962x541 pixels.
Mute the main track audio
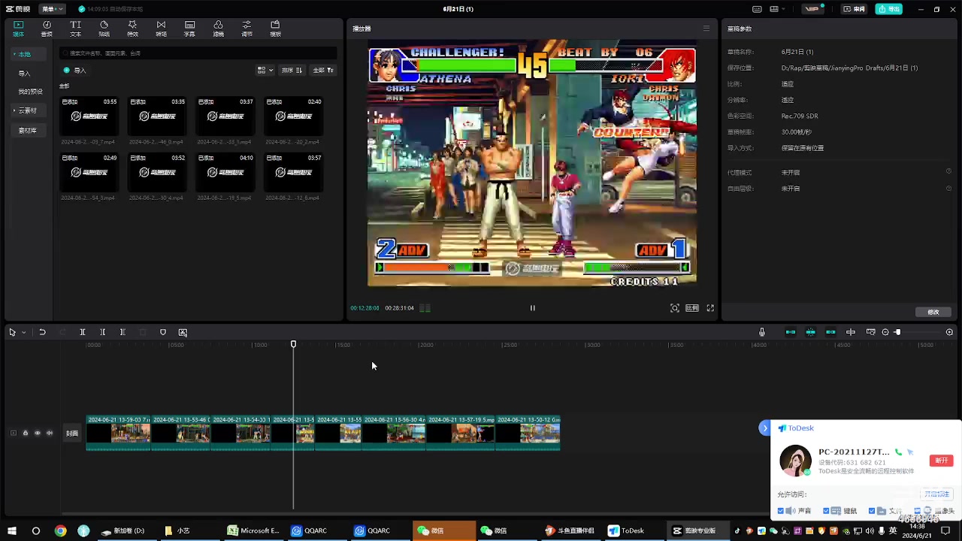click(50, 433)
